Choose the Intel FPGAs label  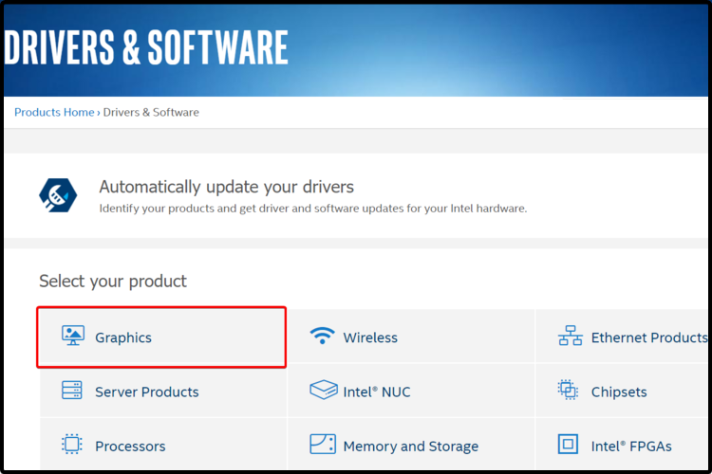pos(631,447)
